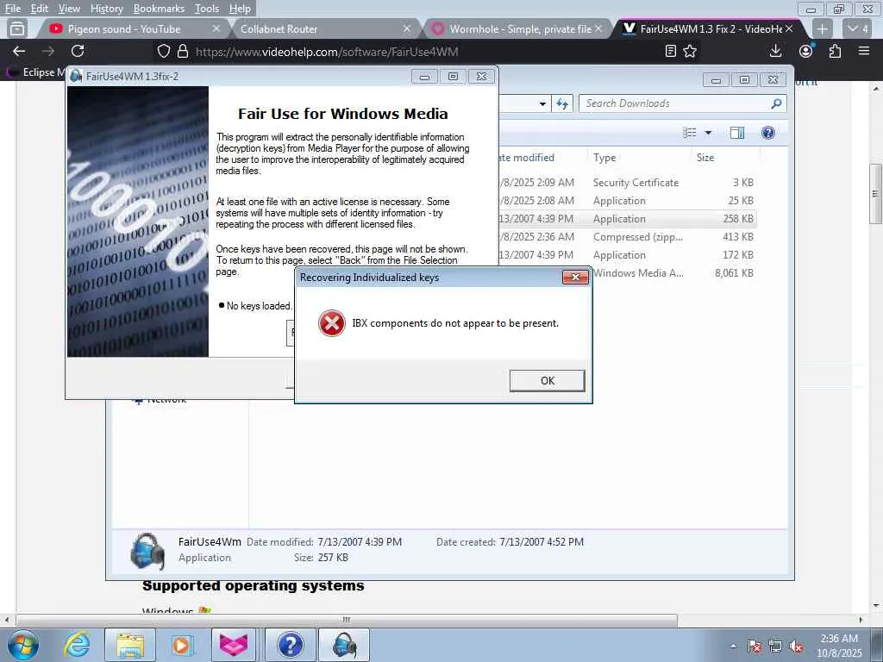Open Windows Media Player from taskbar

[x=182, y=645]
